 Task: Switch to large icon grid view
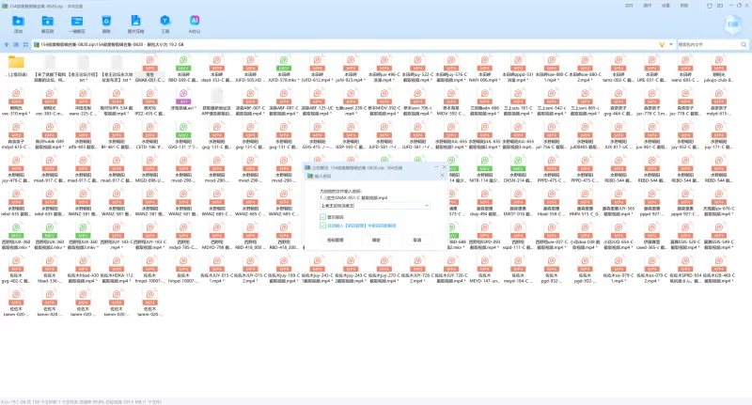click(x=25, y=44)
